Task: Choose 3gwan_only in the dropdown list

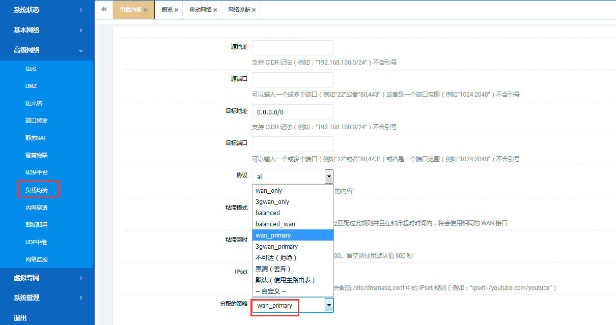Action: [x=272, y=202]
